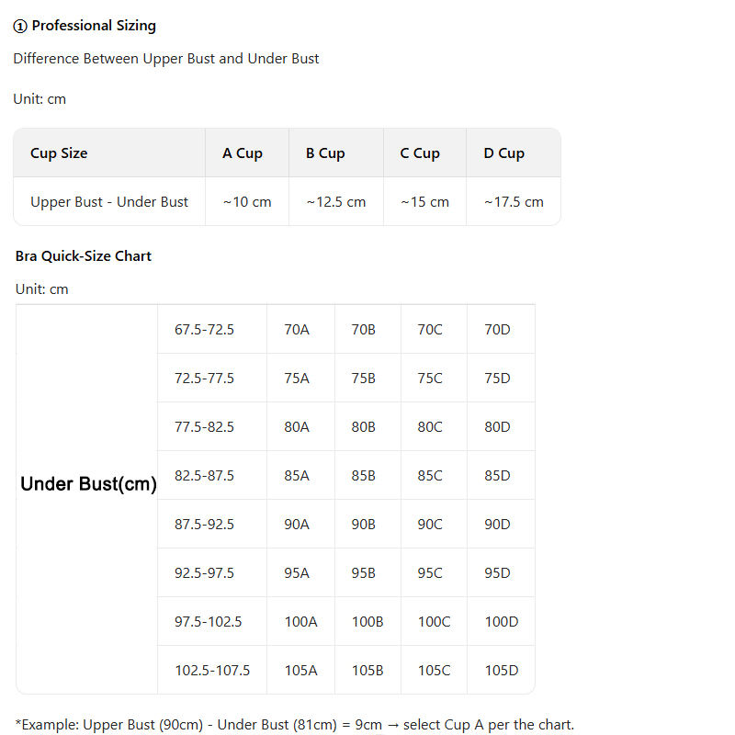Screen dimensions: 735x735
Task: Select the ~17.5 cm difference cell
Action: (x=514, y=202)
